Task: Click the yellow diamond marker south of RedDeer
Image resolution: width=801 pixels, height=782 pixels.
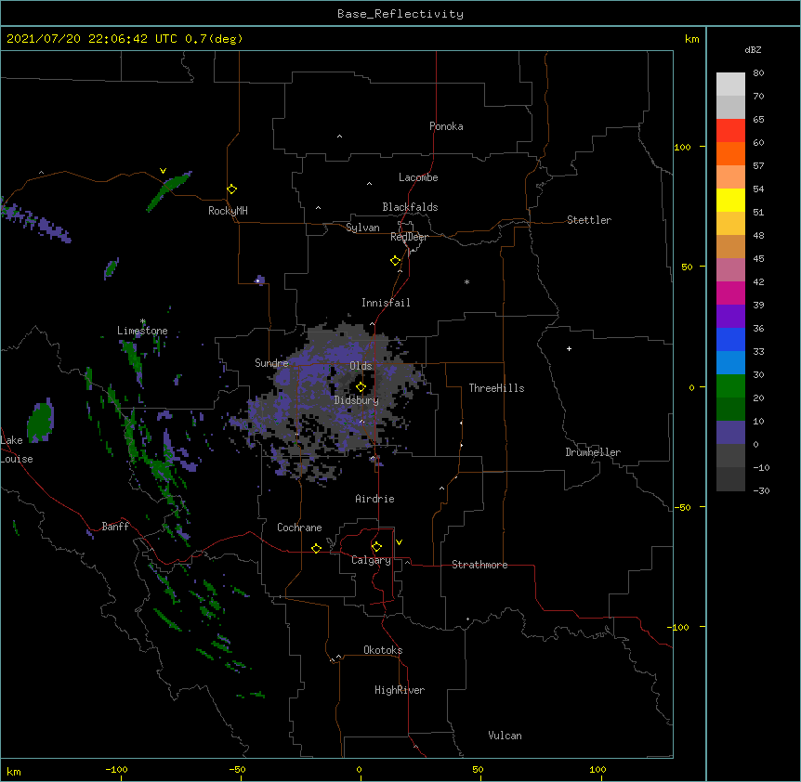Action: (x=395, y=261)
